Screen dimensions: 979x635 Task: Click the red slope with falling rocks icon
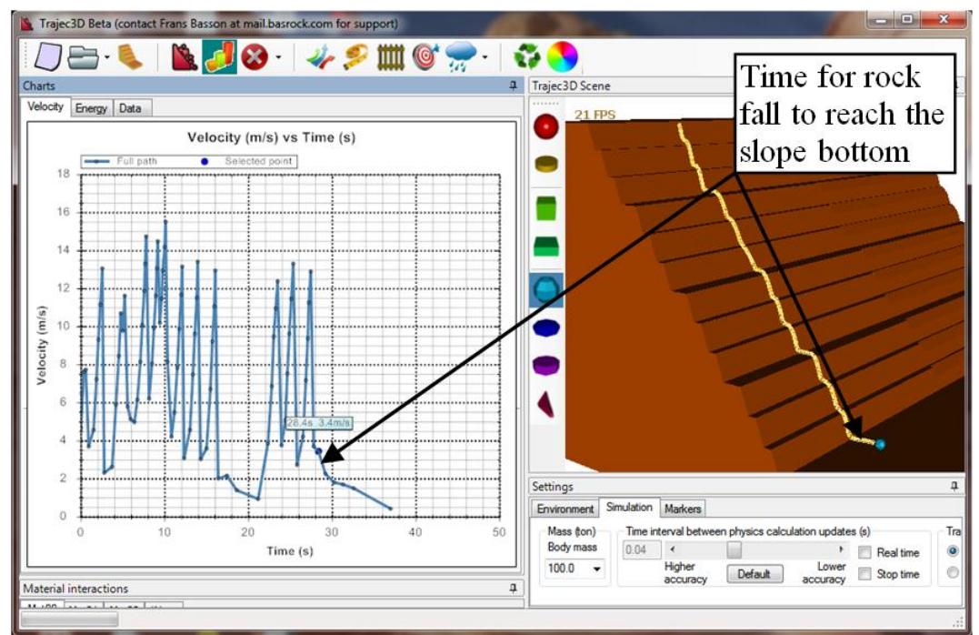point(185,57)
